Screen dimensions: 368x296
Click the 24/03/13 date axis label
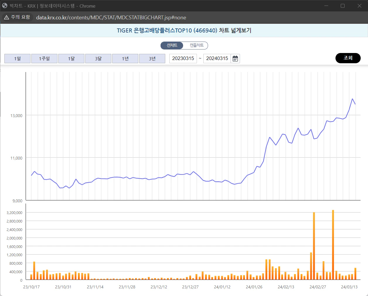pos(349,287)
